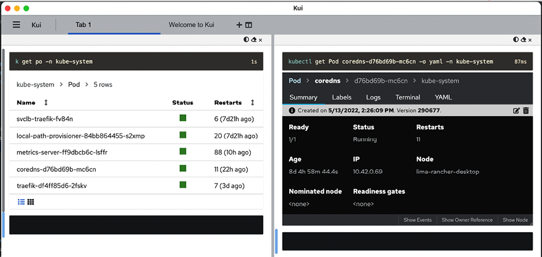Open the Kui hamburger menu
The width and height of the screenshot is (542, 257).
pos(16,25)
